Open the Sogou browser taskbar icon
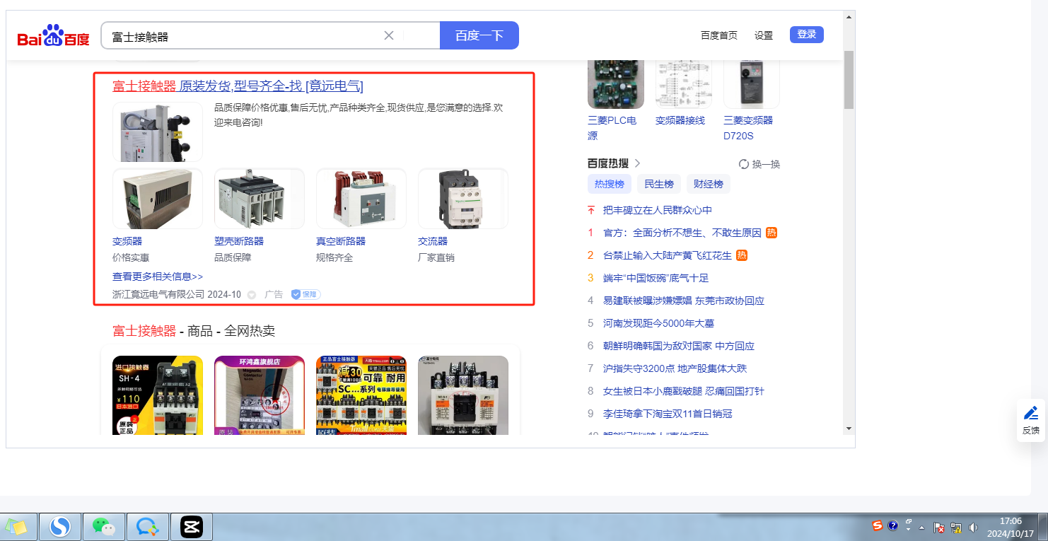The image size is (1048, 541). click(x=60, y=527)
